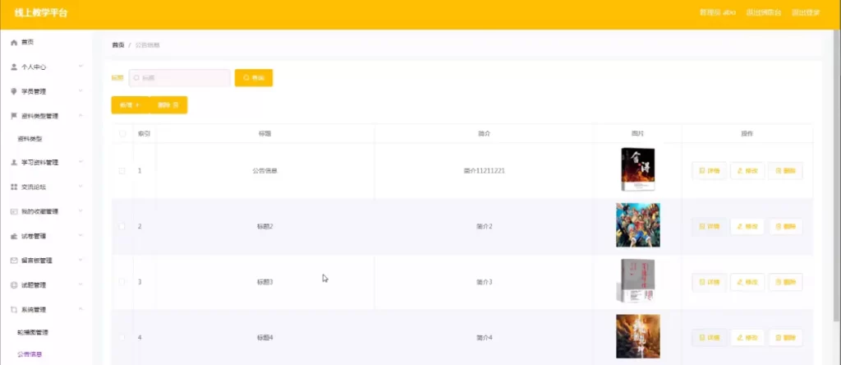
Task: Click the 交流论坛 grid icon in sidebar
Action: point(14,187)
